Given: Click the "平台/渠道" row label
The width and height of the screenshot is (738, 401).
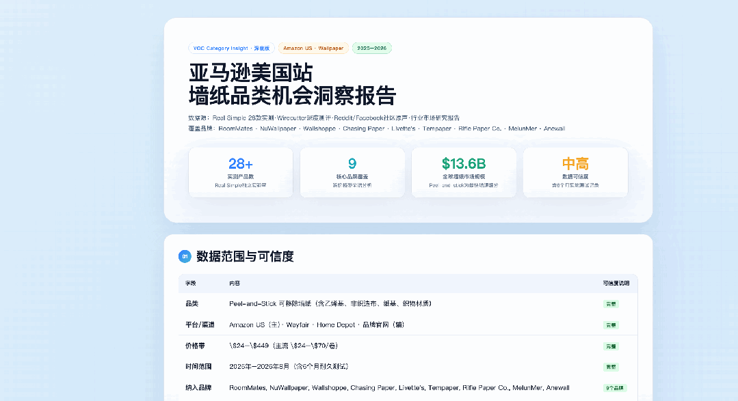Looking at the screenshot, I should pos(200,325).
